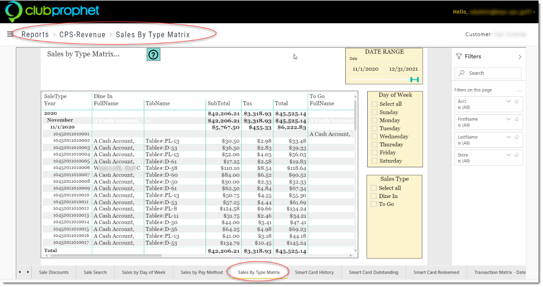Tick the Dine In sales type checkbox
Screen dimensions: 543x287
pyautogui.click(x=374, y=196)
